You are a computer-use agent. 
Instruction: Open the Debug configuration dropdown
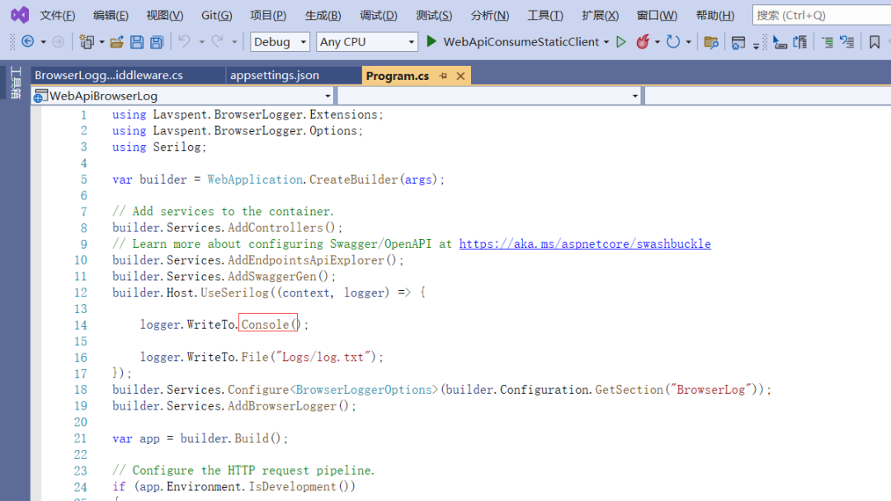pyautogui.click(x=280, y=42)
